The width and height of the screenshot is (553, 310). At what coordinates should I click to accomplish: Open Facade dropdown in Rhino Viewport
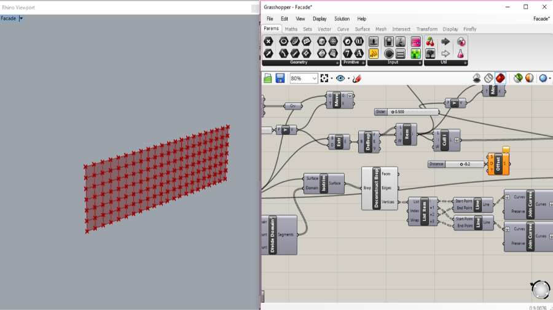click(21, 18)
